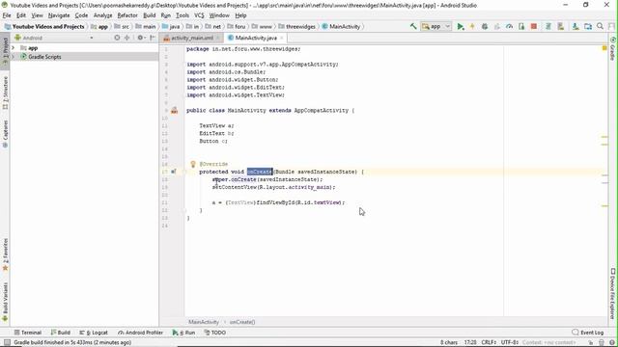The image size is (618, 347).
Task: Open the Navigate menu
Action: tap(59, 15)
